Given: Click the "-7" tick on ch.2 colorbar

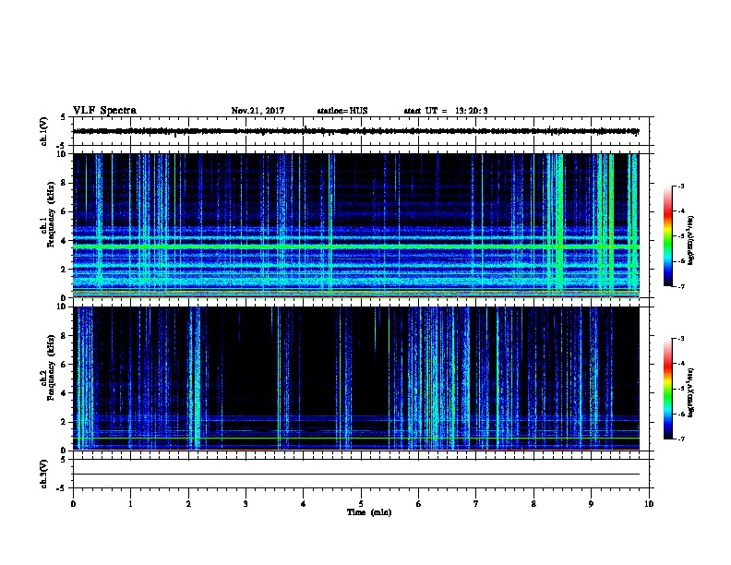Looking at the screenshot, I should (680, 439).
